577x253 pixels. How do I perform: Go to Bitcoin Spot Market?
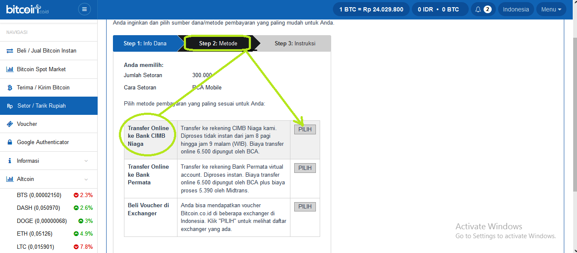pos(49,69)
